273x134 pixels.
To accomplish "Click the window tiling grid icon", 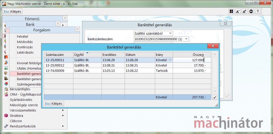I will tap(231, 11).
